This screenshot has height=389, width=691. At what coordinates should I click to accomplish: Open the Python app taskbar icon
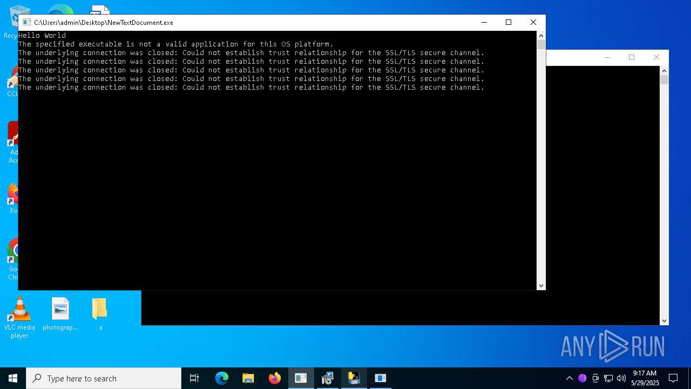354,378
